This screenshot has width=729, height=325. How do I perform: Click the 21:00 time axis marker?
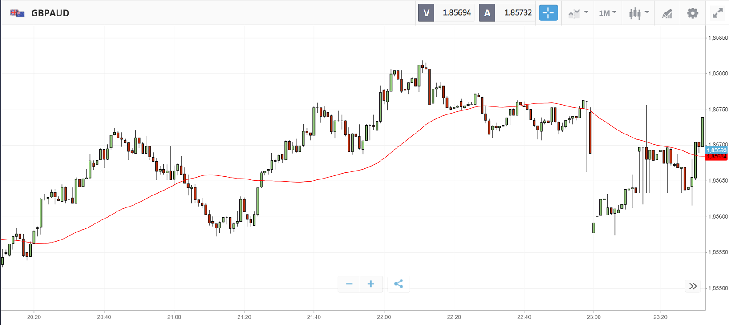[x=174, y=317]
